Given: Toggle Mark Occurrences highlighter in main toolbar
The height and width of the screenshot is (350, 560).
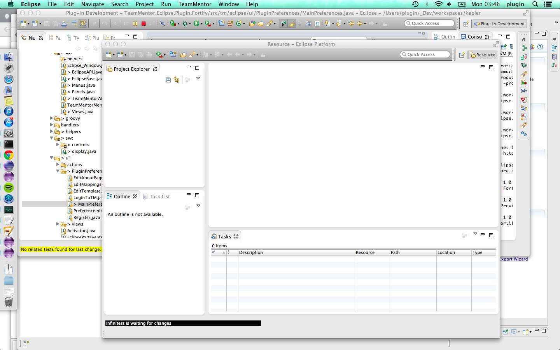Looking at the screenshot, I should (x=291, y=24).
